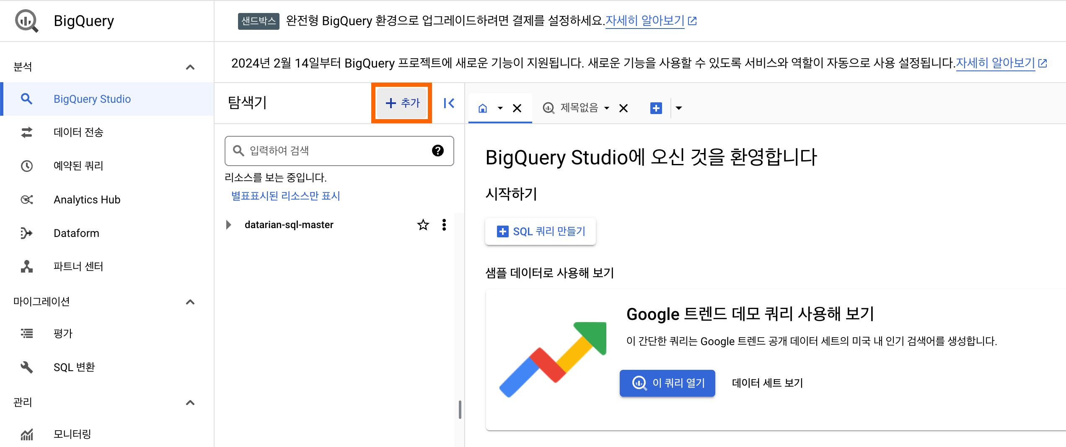Open 파트너 센터 page
The image size is (1066, 447).
coord(107,267)
